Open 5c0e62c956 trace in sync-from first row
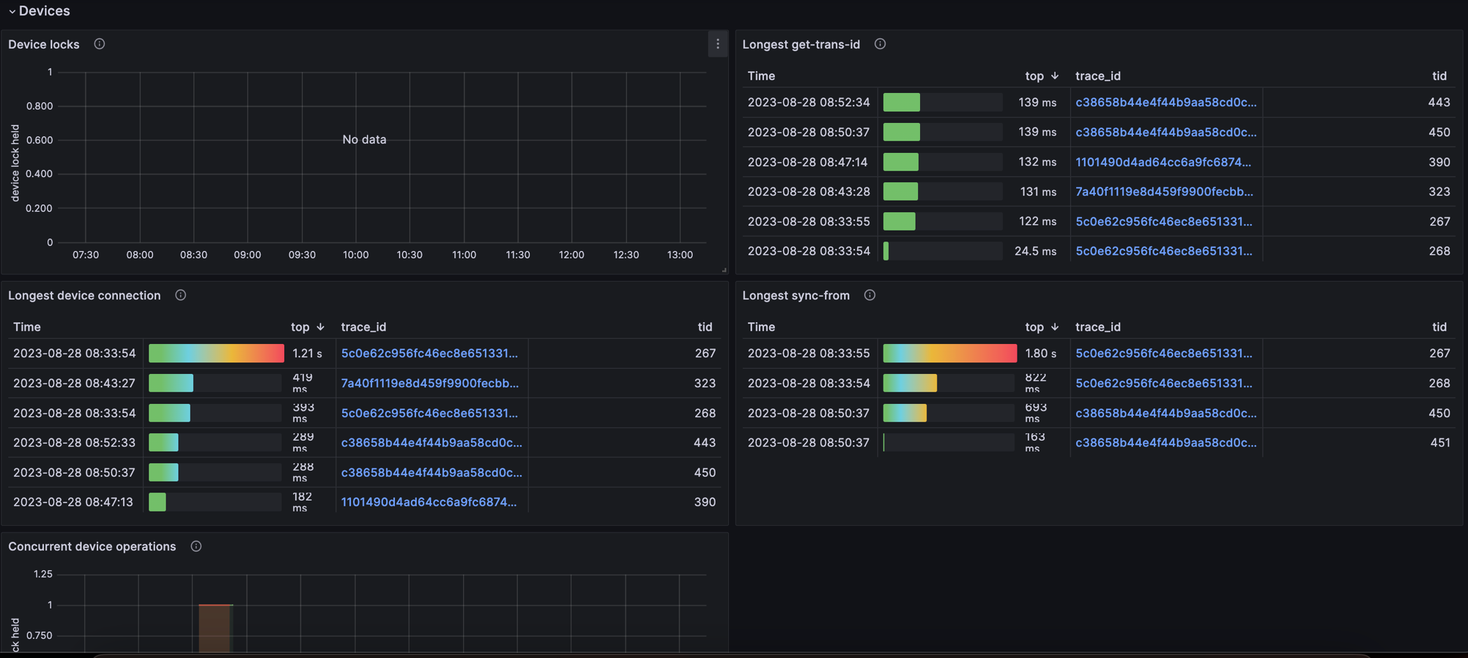The image size is (1468, 658). tap(1163, 353)
